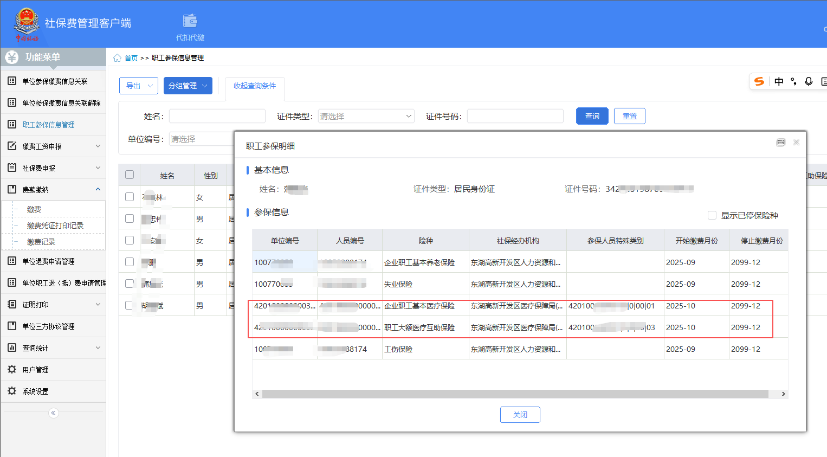The height and width of the screenshot is (457, 827).
Task: Click the 单位退费申请管理 icon
Action: tap(12, 261)
